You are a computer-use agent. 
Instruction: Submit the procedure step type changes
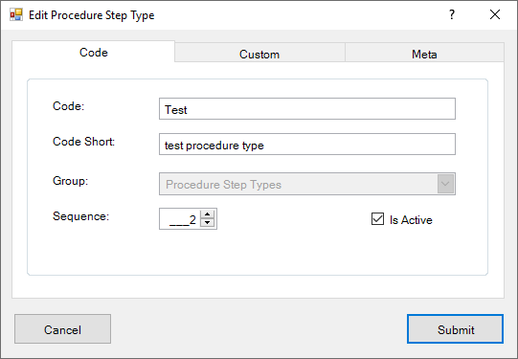pyautogui.click(x=455, y=329)
